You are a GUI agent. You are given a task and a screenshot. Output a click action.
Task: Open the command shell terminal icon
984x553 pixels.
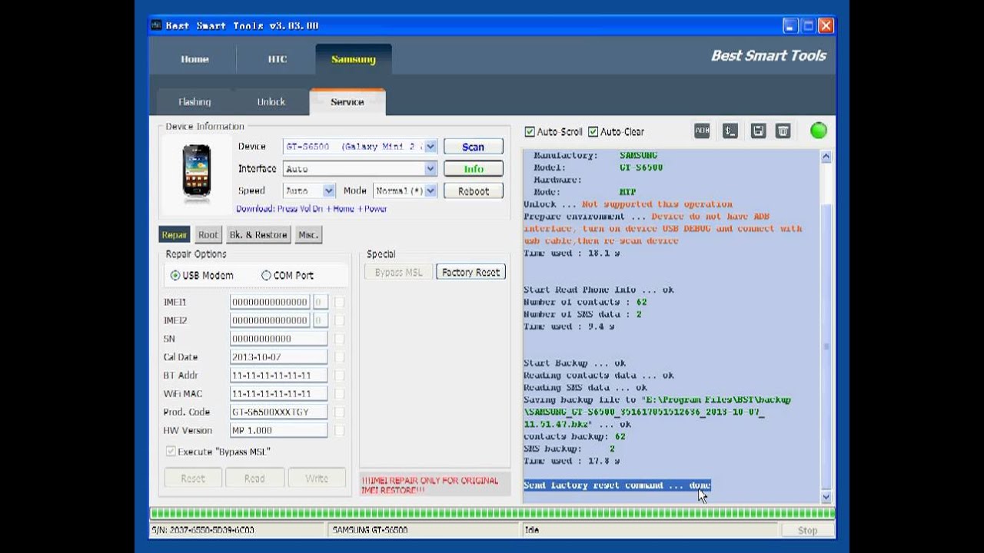pos(730,131)
